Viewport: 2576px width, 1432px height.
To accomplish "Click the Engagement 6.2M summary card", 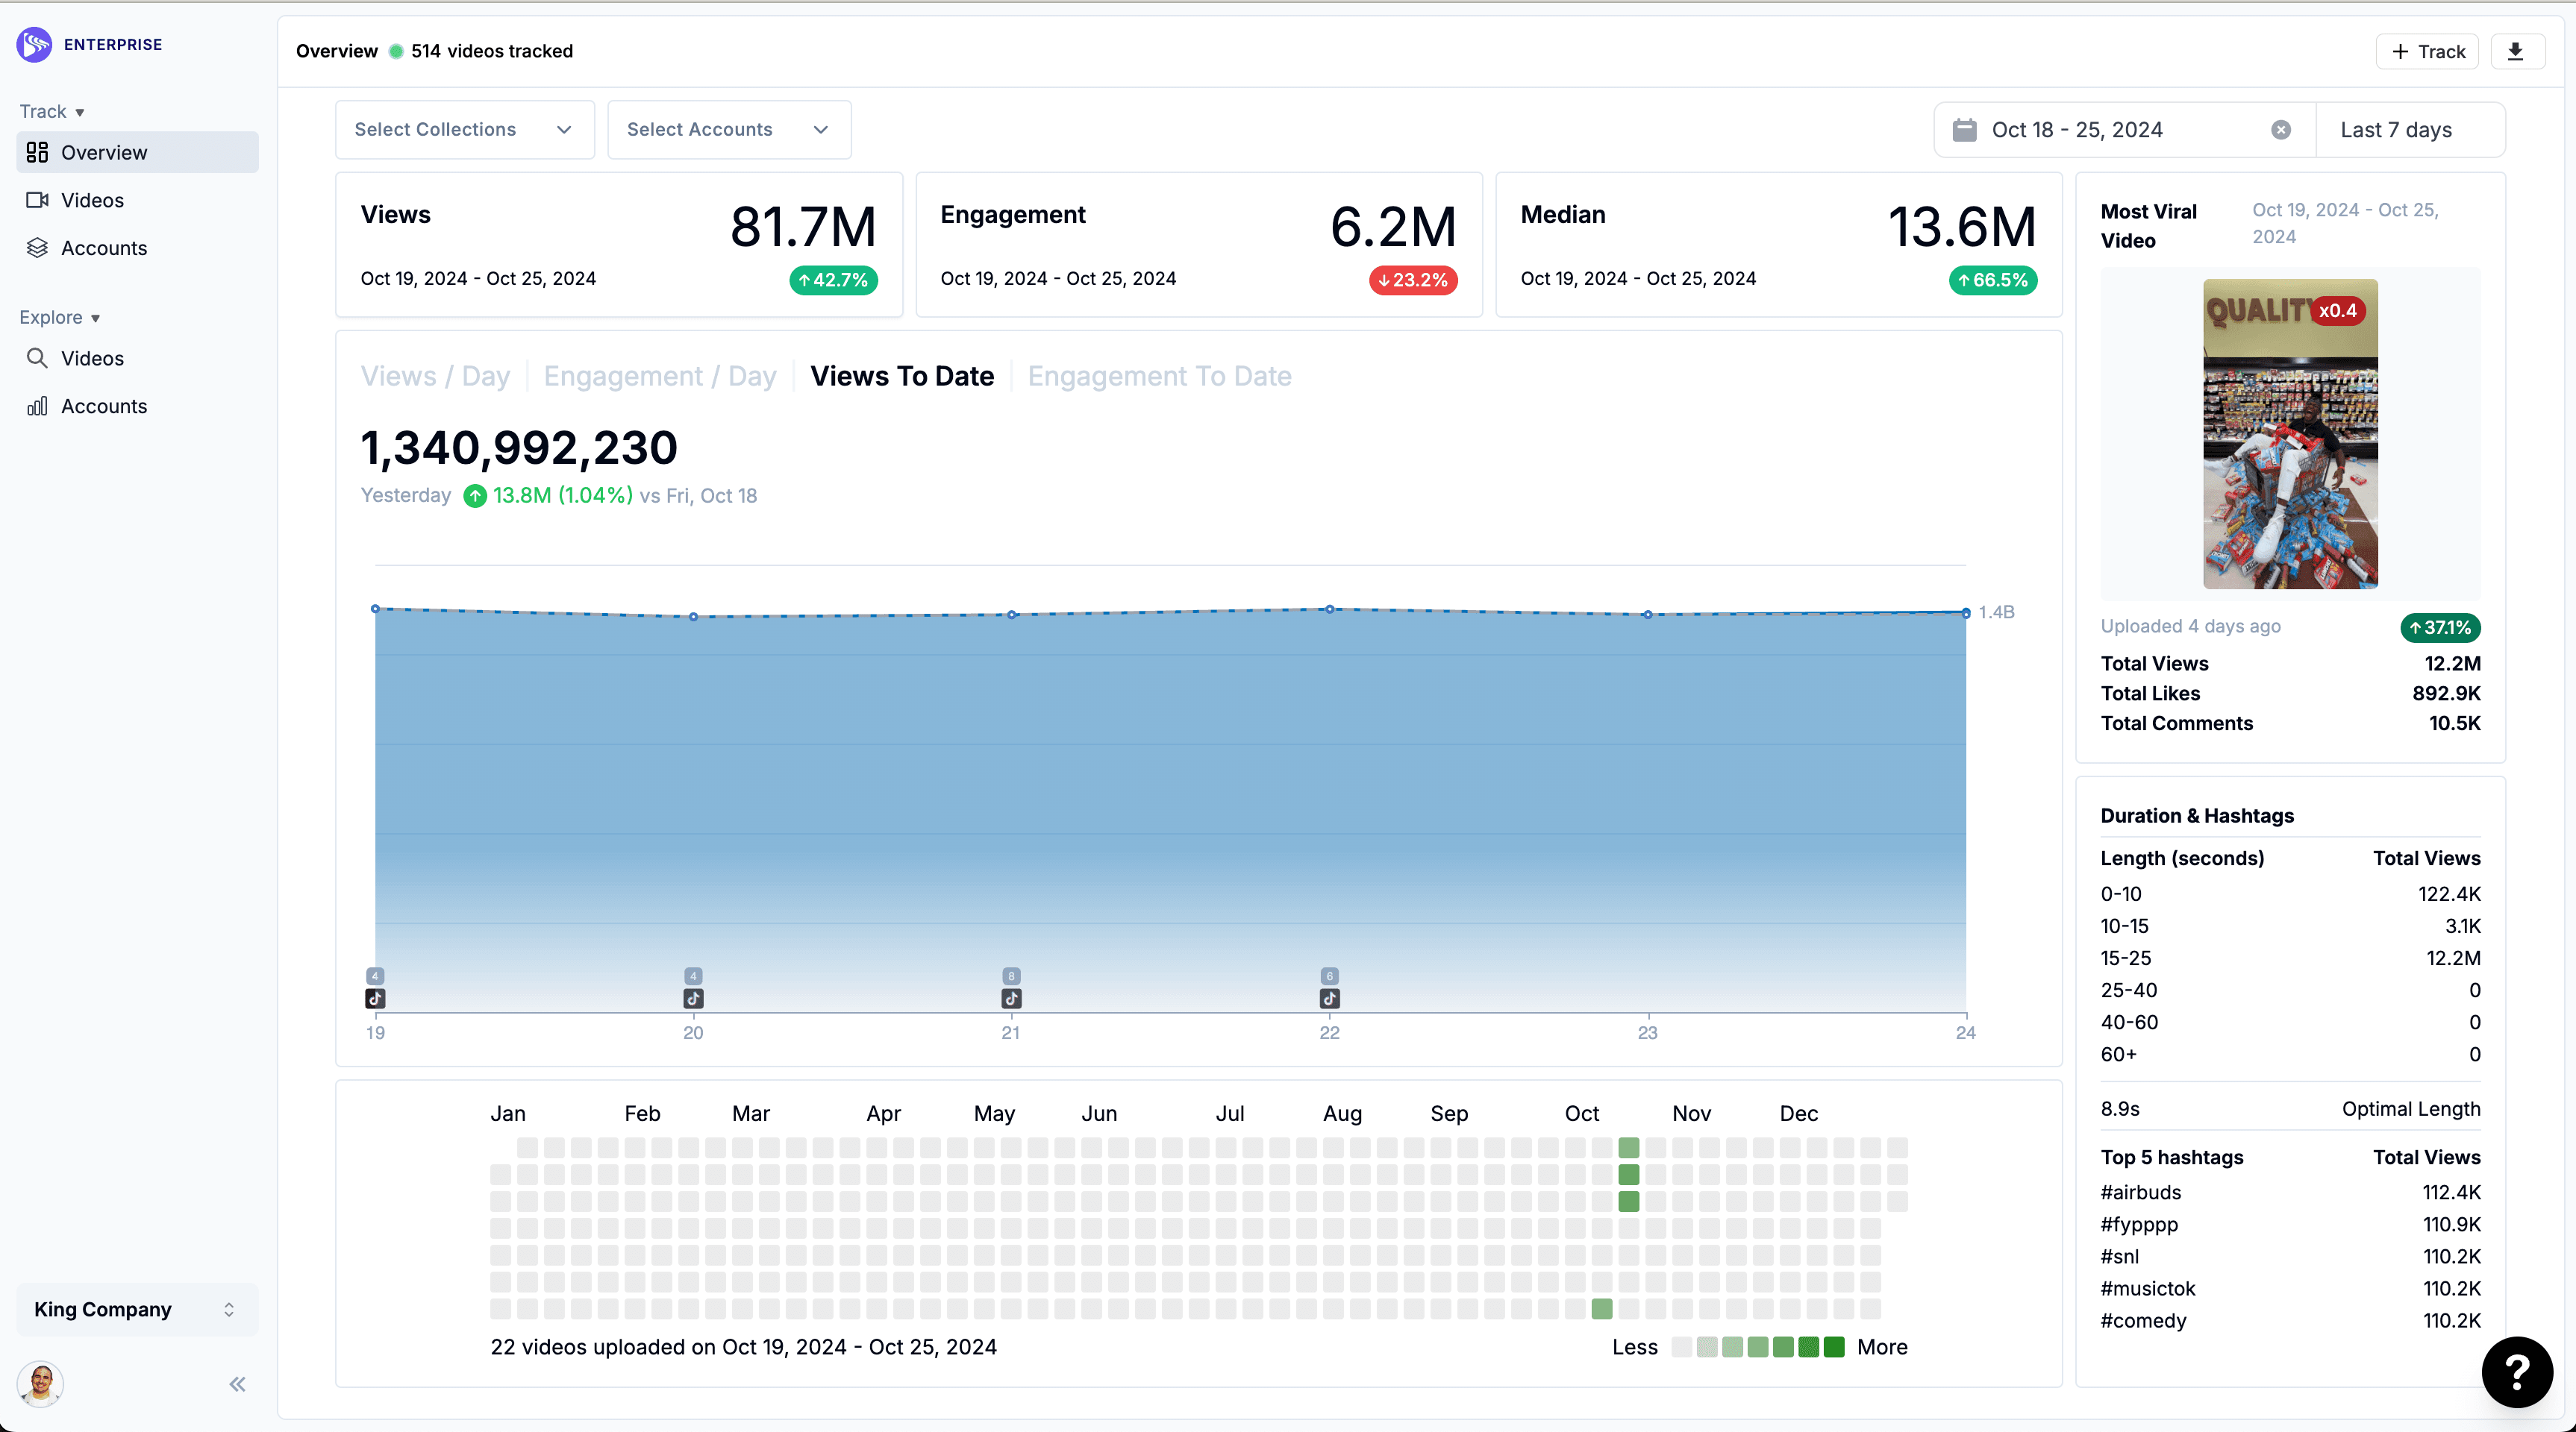I will pos(1199,245).
